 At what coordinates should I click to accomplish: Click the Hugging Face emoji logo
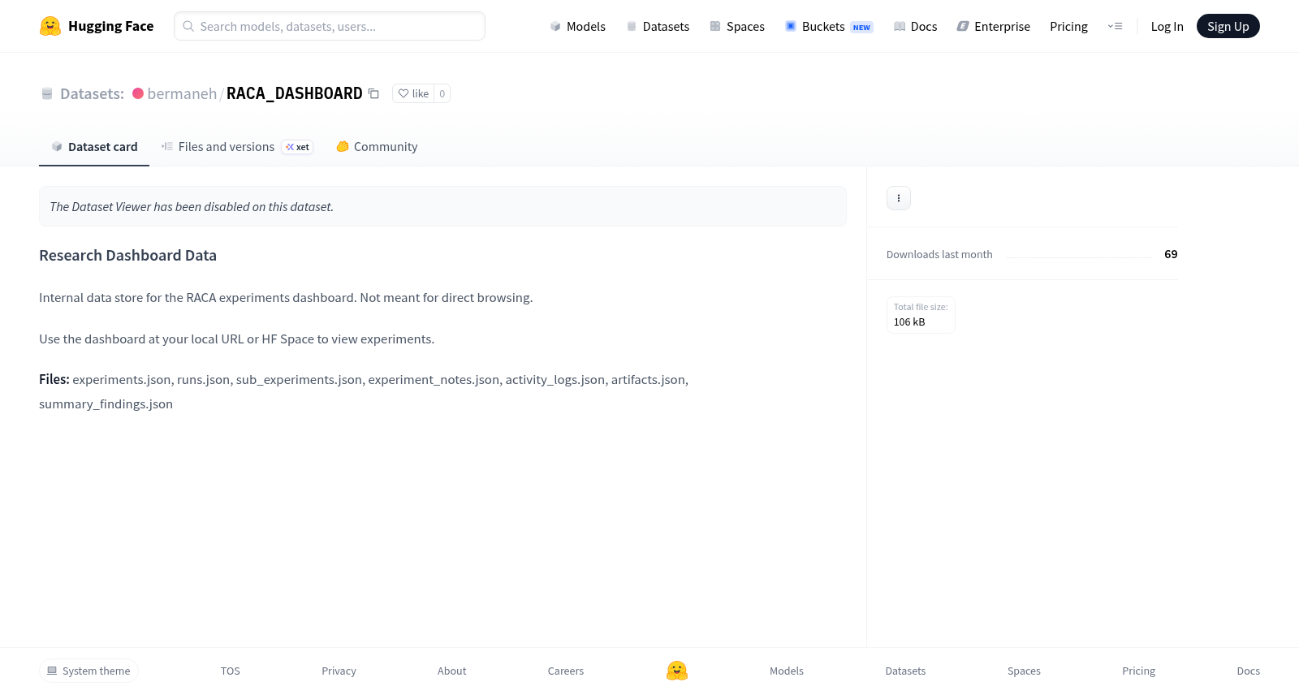point(50,26)
